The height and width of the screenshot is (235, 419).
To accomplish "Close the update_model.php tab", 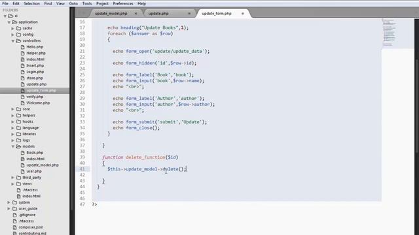I will 136,13.
